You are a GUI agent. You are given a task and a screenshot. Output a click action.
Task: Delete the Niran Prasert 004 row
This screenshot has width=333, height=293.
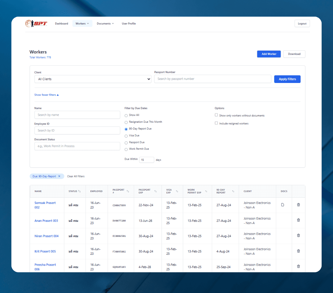pos(298,235)
